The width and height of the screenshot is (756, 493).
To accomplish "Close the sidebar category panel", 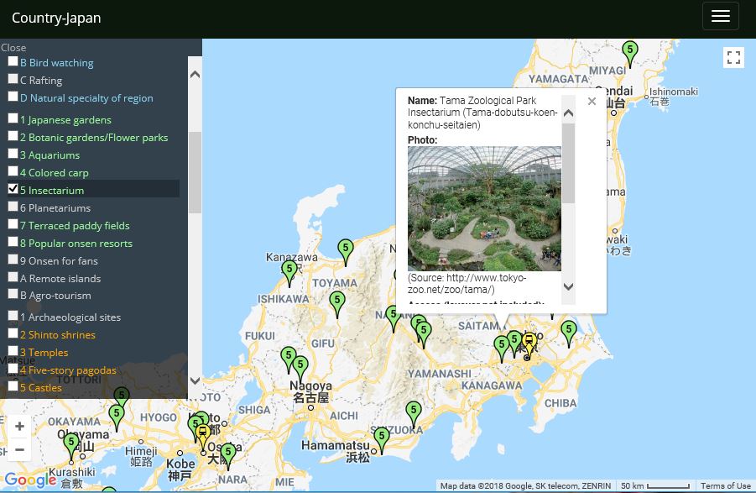I will click(x=13, y=48).
